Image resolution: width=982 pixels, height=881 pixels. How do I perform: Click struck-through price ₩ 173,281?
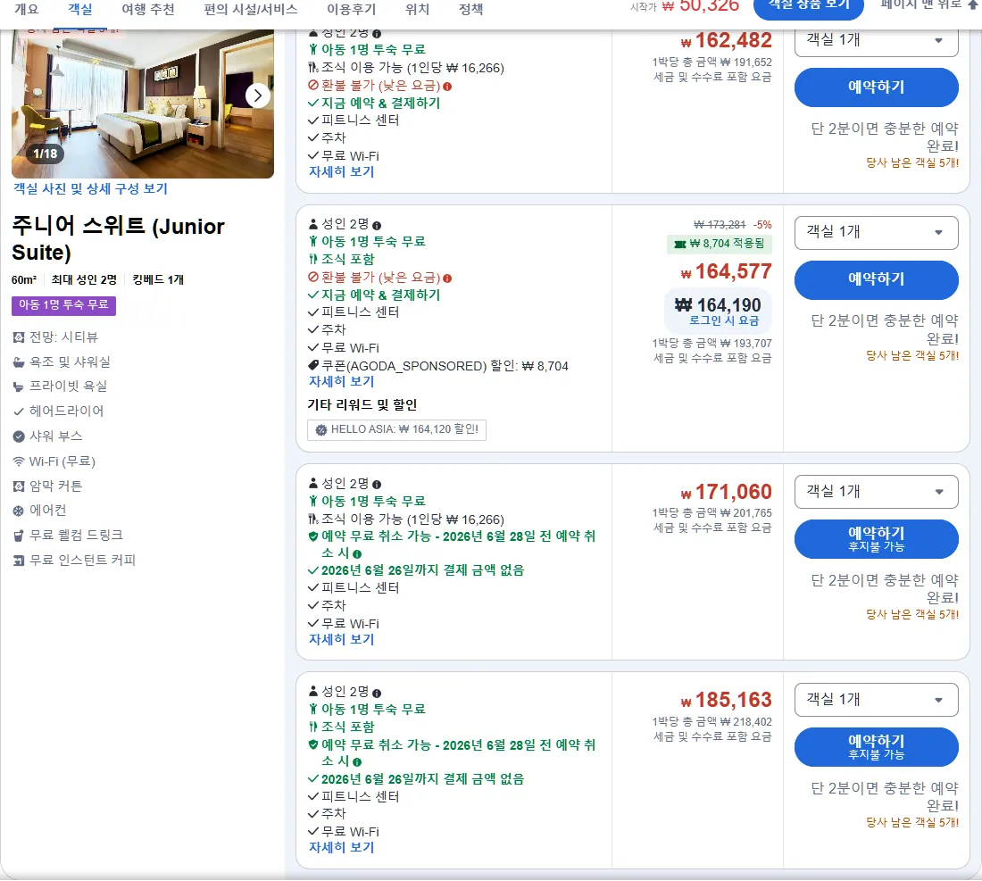tap(720, 225)
